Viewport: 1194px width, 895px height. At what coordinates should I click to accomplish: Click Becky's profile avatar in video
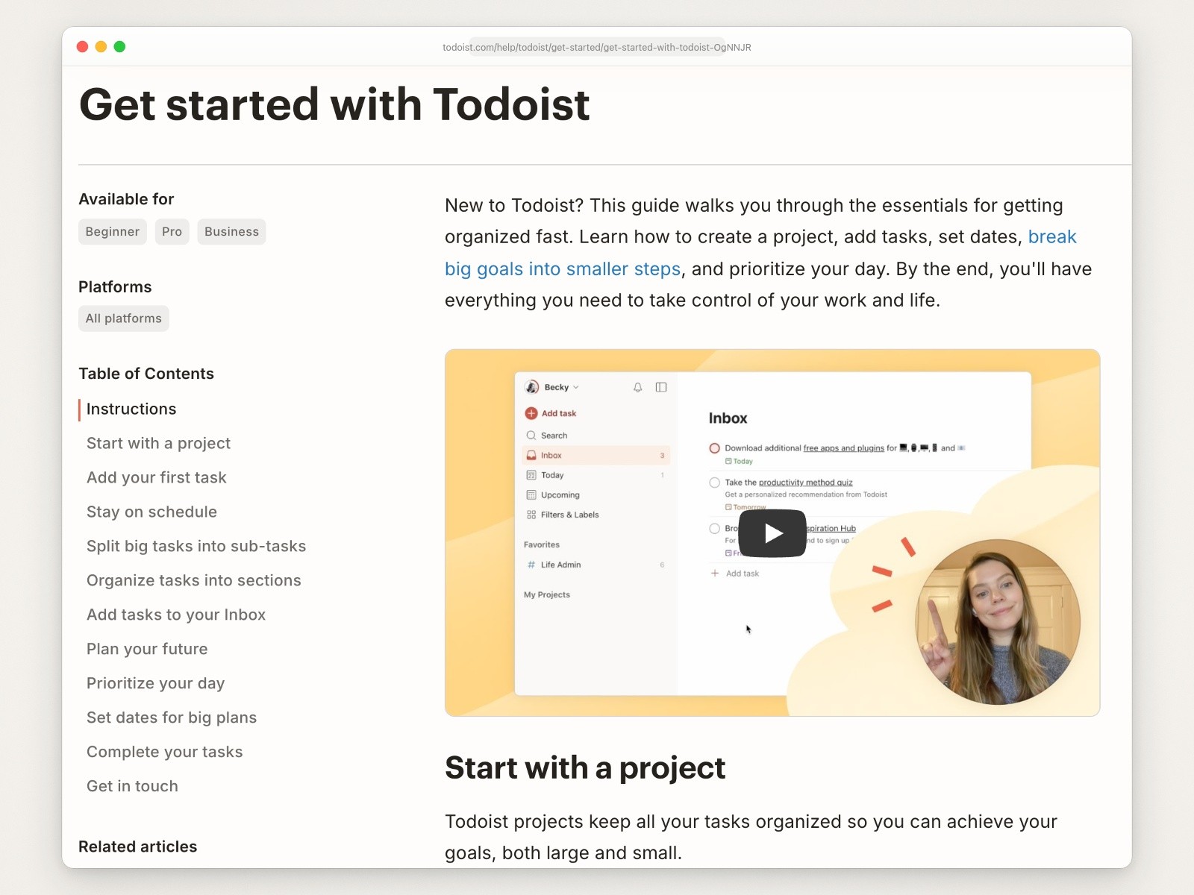coord(532,387)
